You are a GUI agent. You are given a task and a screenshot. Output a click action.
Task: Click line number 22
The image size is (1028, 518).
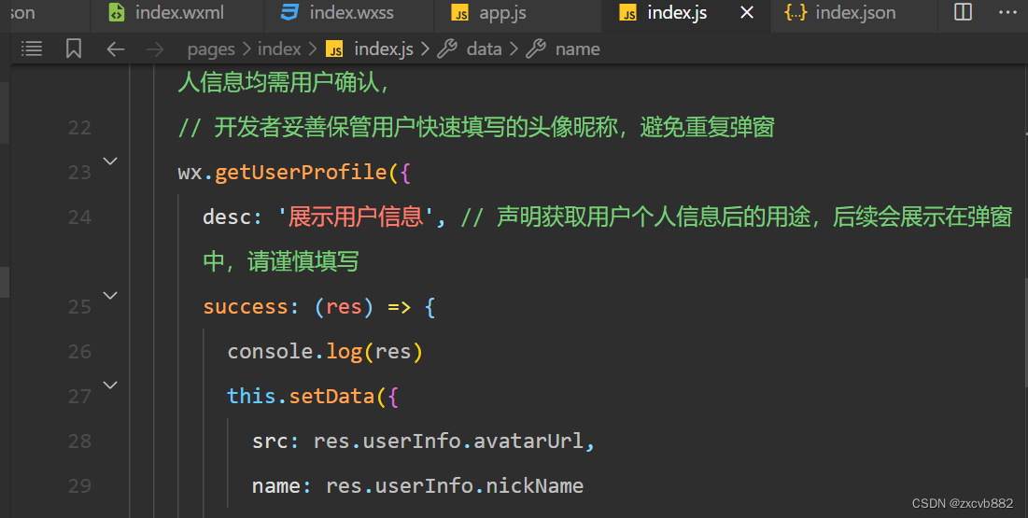coord(79,127)
